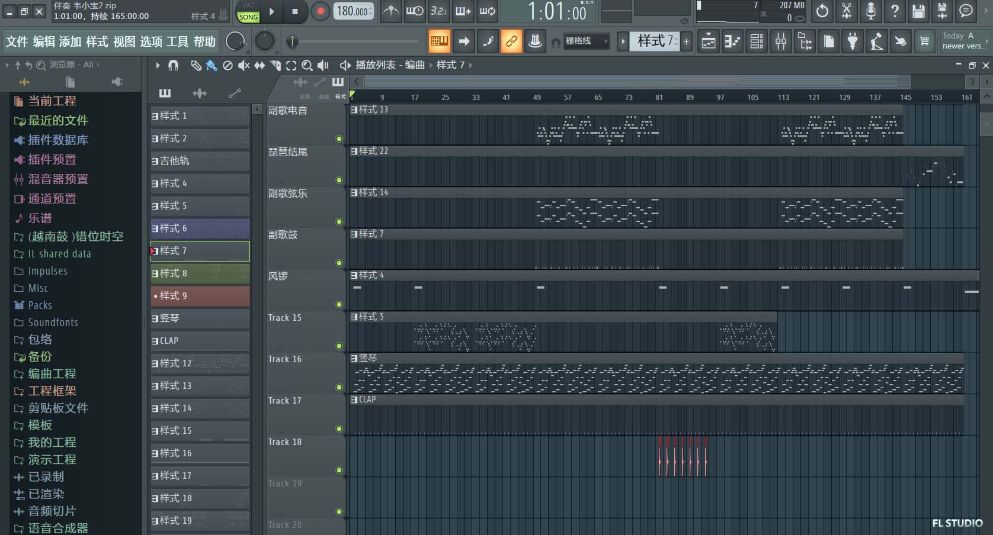Expand the 演示工程 browser folder
The image size is (993, 535).
52,459
